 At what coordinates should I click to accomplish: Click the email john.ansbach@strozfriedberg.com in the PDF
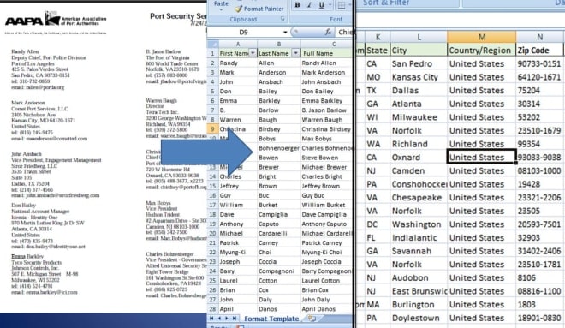click(62, 195)
